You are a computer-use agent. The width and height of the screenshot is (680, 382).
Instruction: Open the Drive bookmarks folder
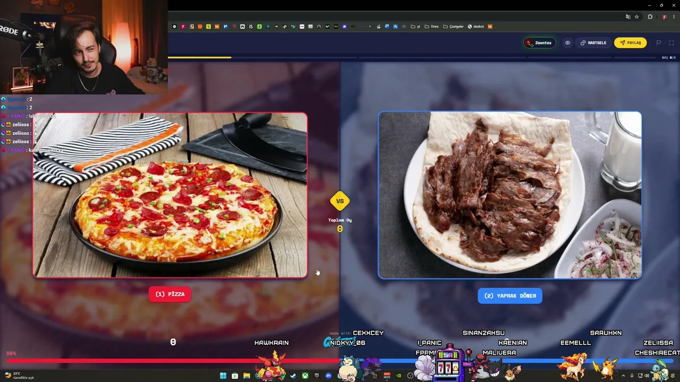432,27
